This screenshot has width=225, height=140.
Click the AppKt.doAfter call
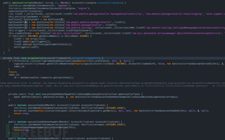pos(96,97)
